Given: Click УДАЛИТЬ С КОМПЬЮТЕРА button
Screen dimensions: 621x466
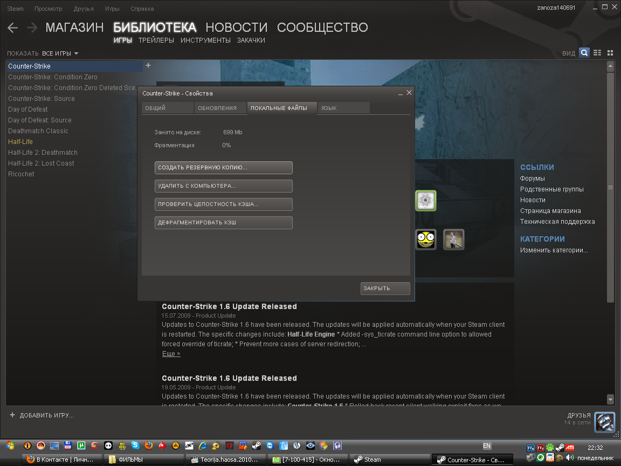Looking at the screenshot, I should 223,186.
